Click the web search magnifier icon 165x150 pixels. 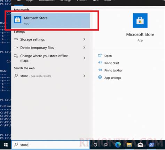(16, 76)
